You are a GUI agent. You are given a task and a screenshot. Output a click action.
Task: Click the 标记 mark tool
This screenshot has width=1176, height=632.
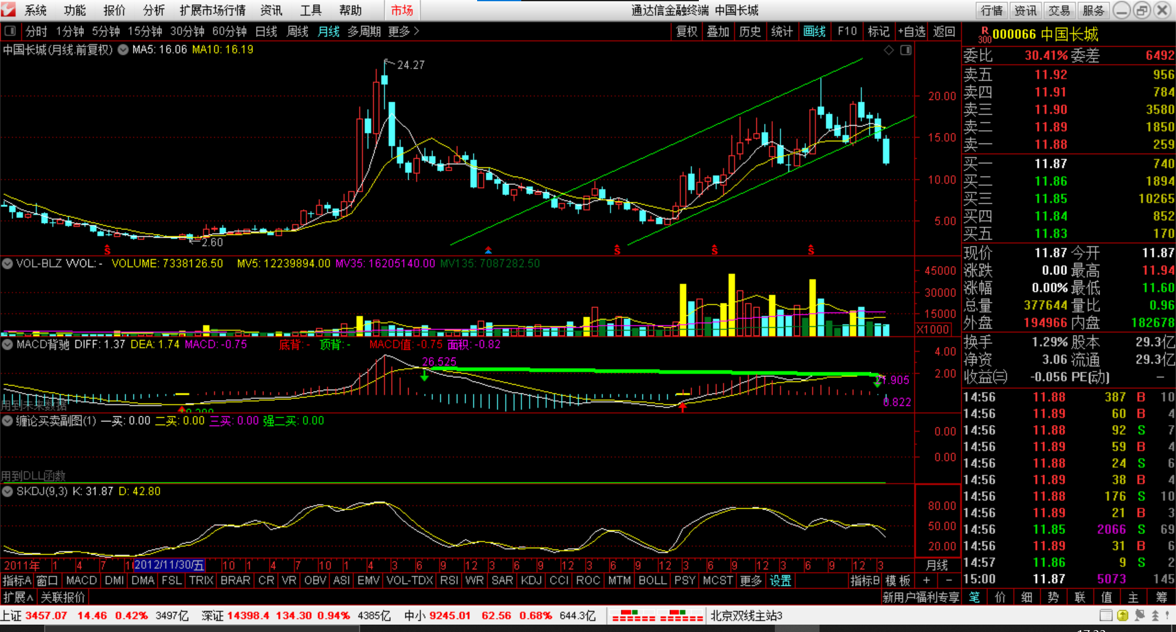pyautogui.click(x=878, y=31)
